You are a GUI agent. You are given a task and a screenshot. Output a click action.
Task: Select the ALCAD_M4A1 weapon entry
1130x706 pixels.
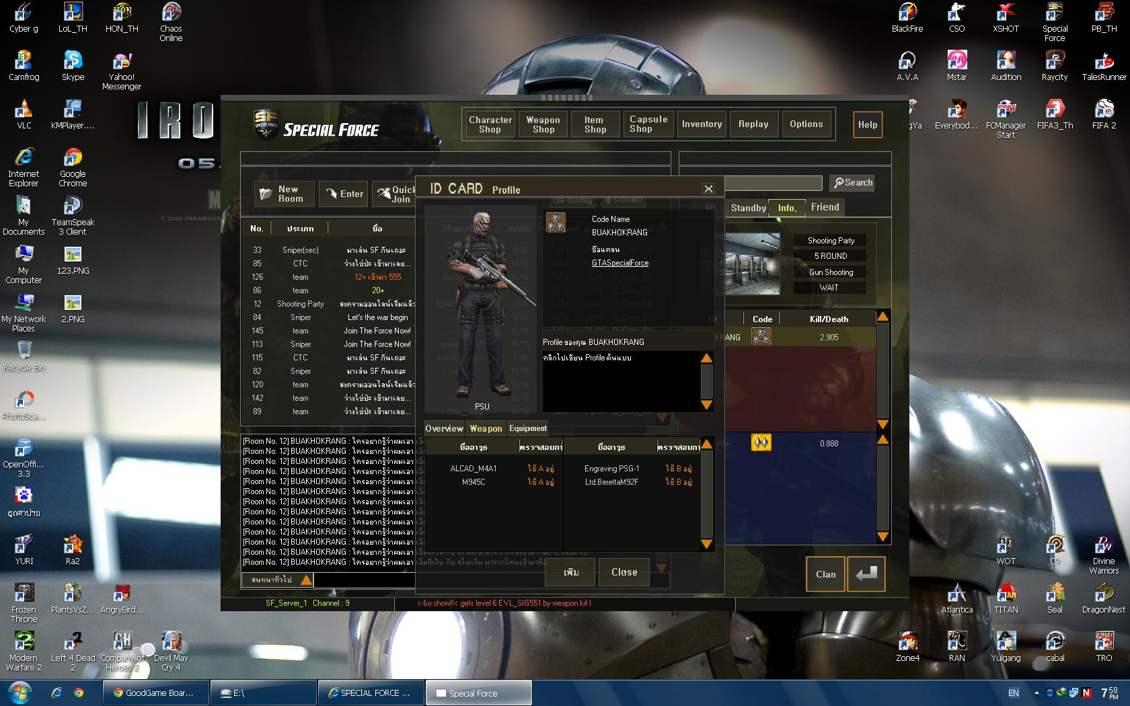[474, 469]
